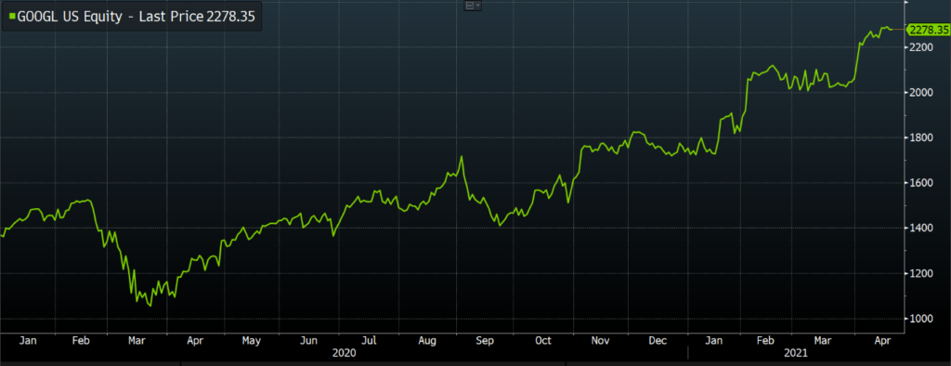Click the 2020 year label
This screenshot has height=366, width=951.
point(344,353)
